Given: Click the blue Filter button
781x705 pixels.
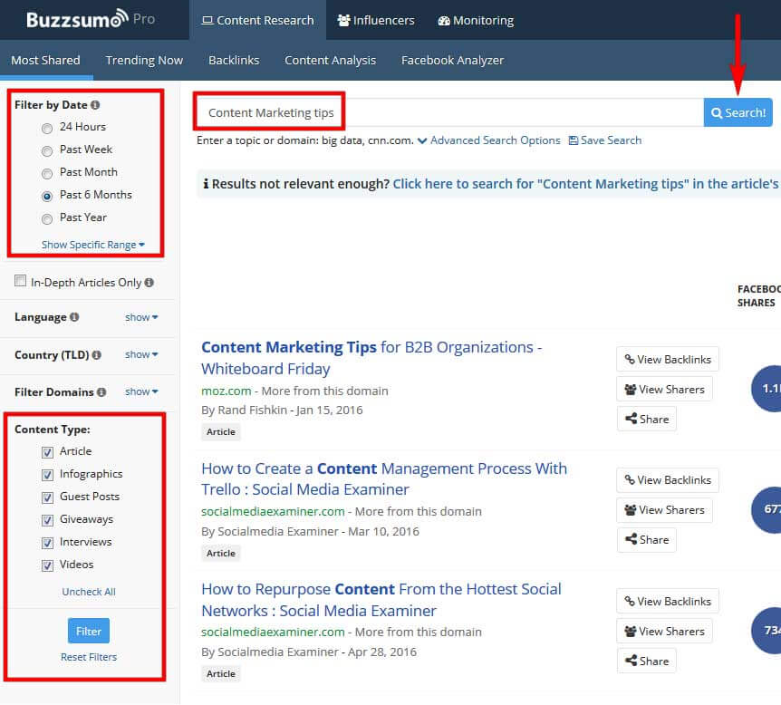Looking at the screenshot, I should [x=89, y=631].
